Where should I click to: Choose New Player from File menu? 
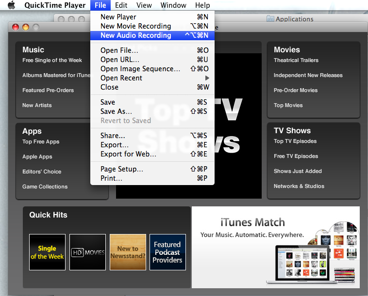(152, 17)
